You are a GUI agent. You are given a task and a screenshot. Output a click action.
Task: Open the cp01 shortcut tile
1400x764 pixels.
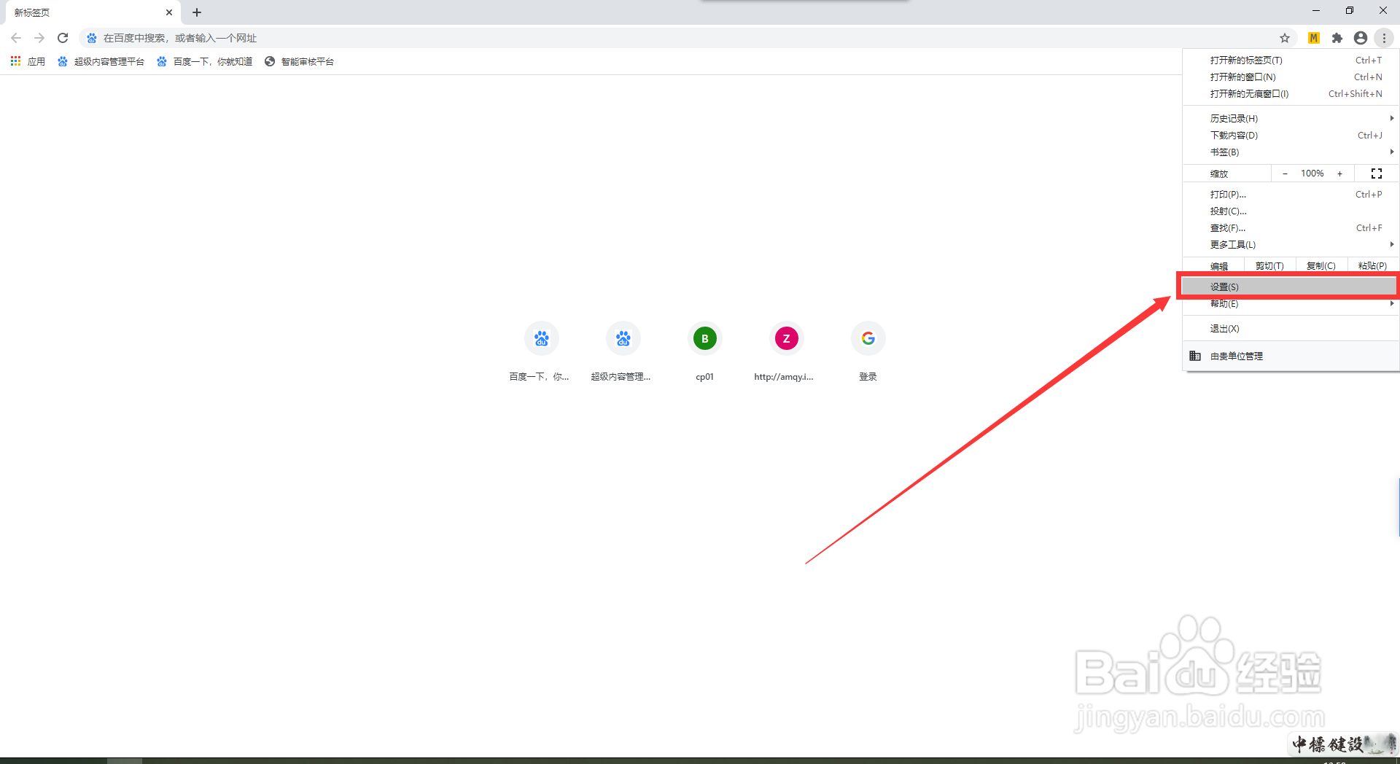coord(704,353)
